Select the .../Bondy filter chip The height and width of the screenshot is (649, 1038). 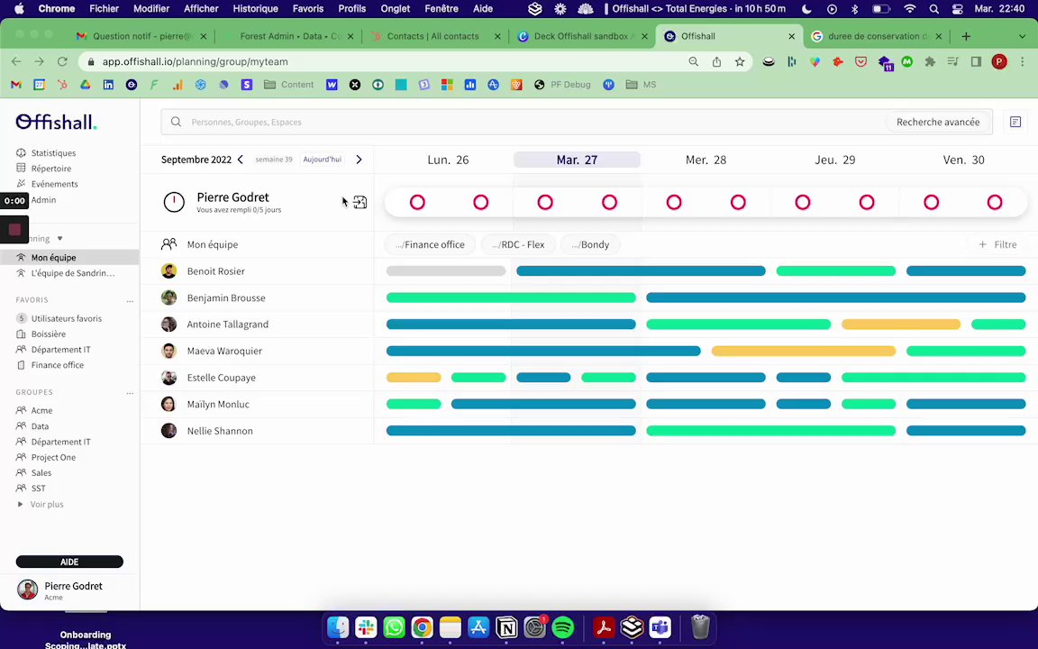click(x=590, y=244)
